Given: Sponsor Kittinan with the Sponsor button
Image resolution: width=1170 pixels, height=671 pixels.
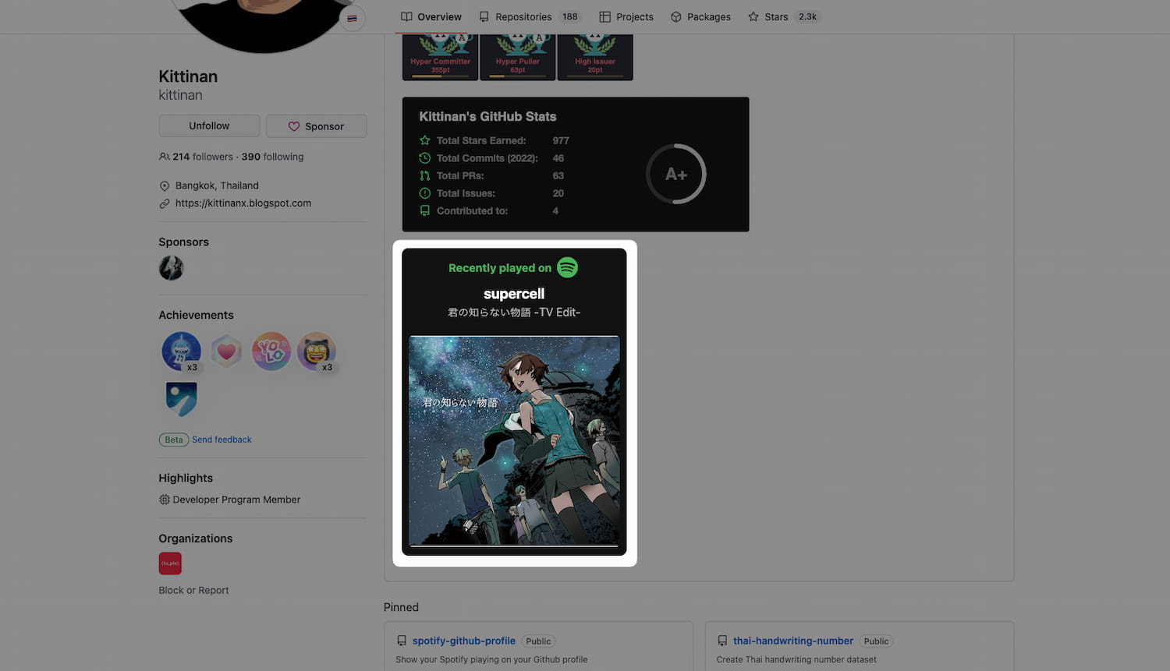Looking at the screenshot, I should (316, 126).
